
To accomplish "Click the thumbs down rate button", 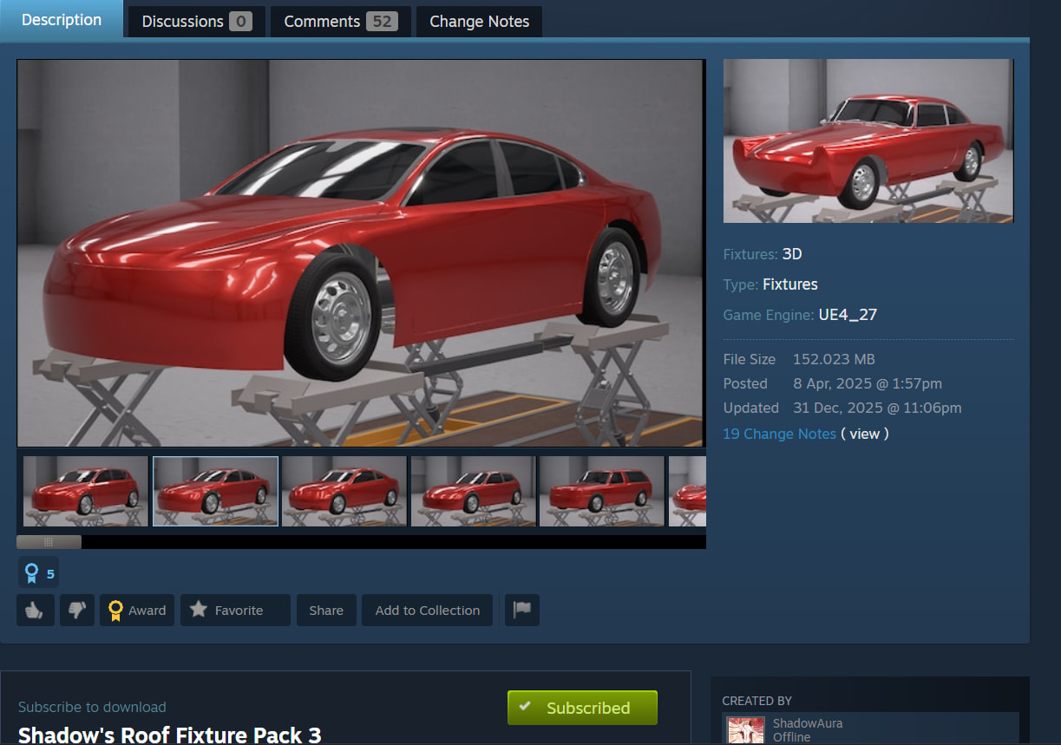I will pyautogui.click(x=76, y=611).
